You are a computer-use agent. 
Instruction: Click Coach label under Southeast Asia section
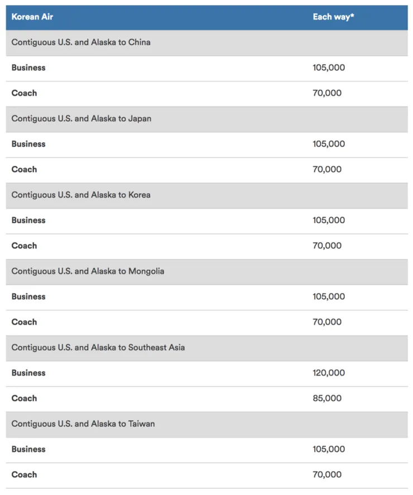coord(24,398)
